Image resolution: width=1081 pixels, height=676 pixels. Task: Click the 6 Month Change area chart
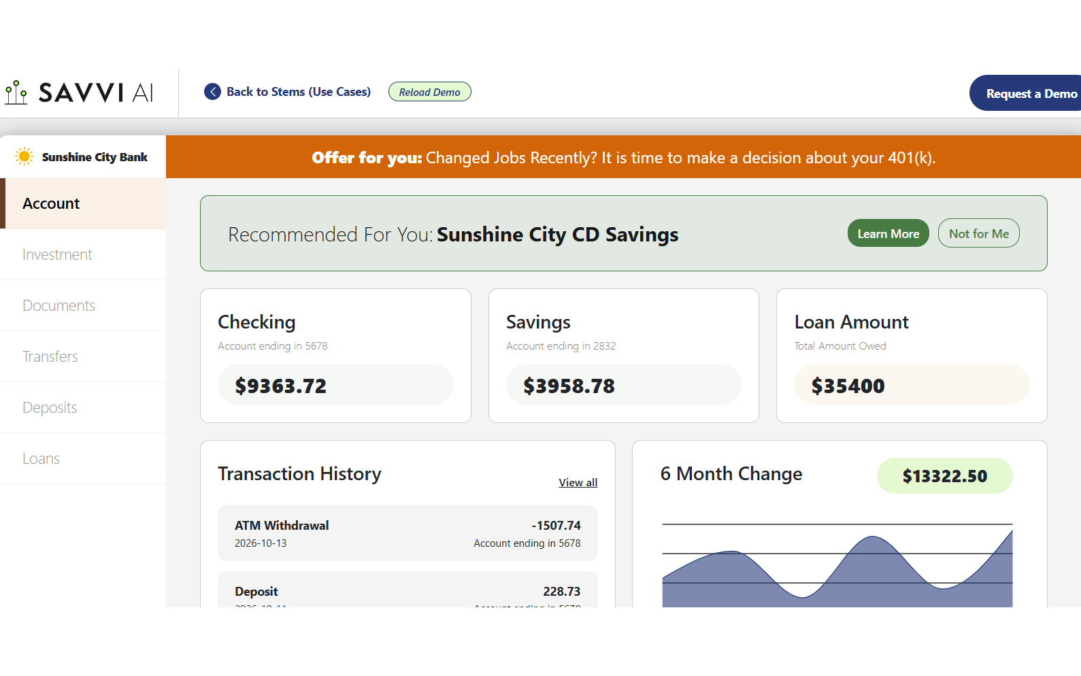click(x=837, y=564)
